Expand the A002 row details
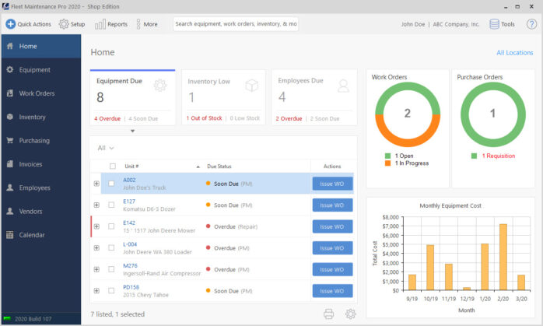The width and height of the screenshot is (543, 326). coord(96,184)
